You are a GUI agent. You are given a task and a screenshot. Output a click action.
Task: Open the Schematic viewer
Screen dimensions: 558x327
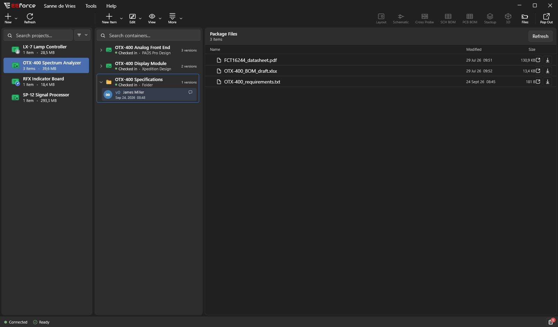(x=401, y=18)
